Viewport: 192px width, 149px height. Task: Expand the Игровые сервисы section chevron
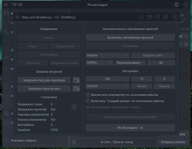(65, 145)
